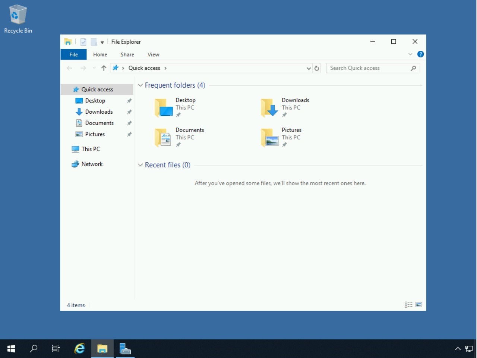The height and width of the screenshot is (358, 477).
Task: Expand the ribbon using the chevron
Action: (410, 54)
